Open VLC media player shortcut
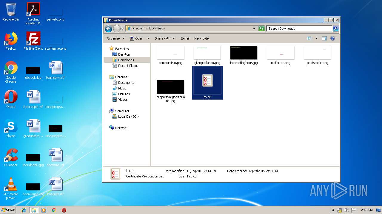The image size is (382, 214). click(11, 188)
